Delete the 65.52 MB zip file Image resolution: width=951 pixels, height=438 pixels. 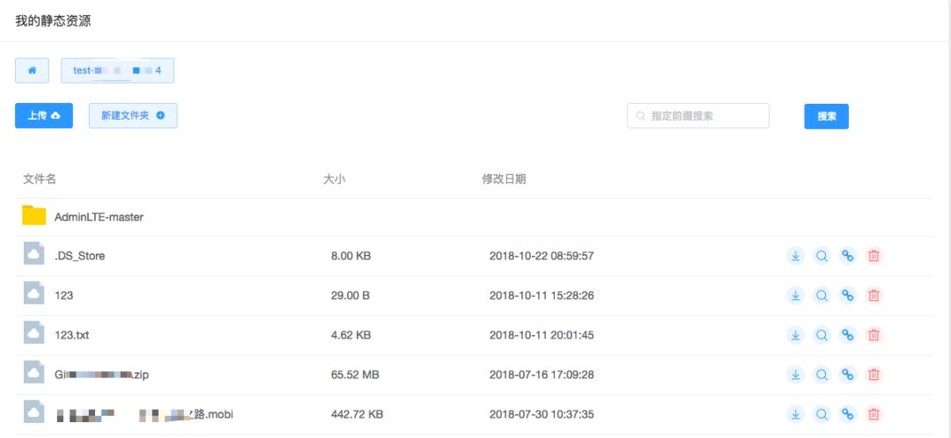coord(874,375)
